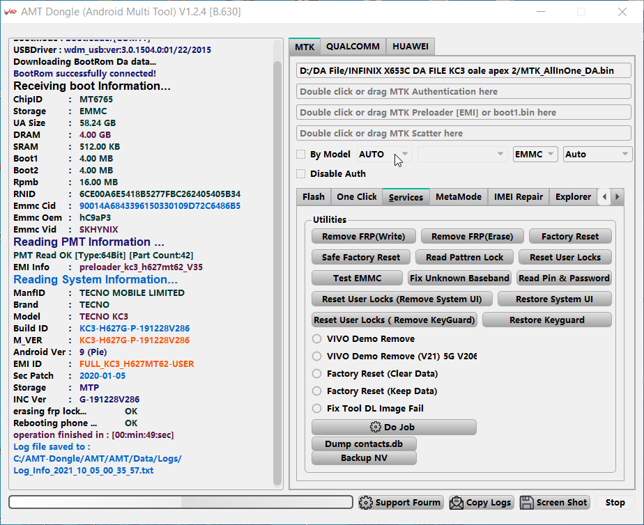Click the Restore Keyguard button
Viewport: 644px width, 525px height.
pos(547,320)
